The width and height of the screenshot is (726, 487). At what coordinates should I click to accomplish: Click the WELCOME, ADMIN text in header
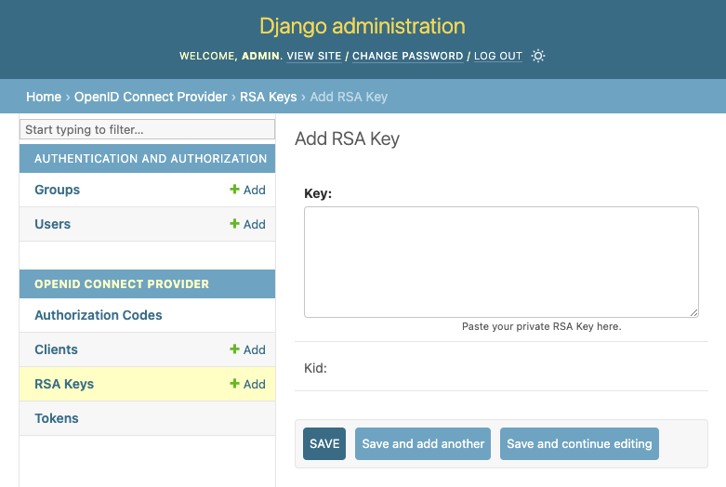(231, 56)
